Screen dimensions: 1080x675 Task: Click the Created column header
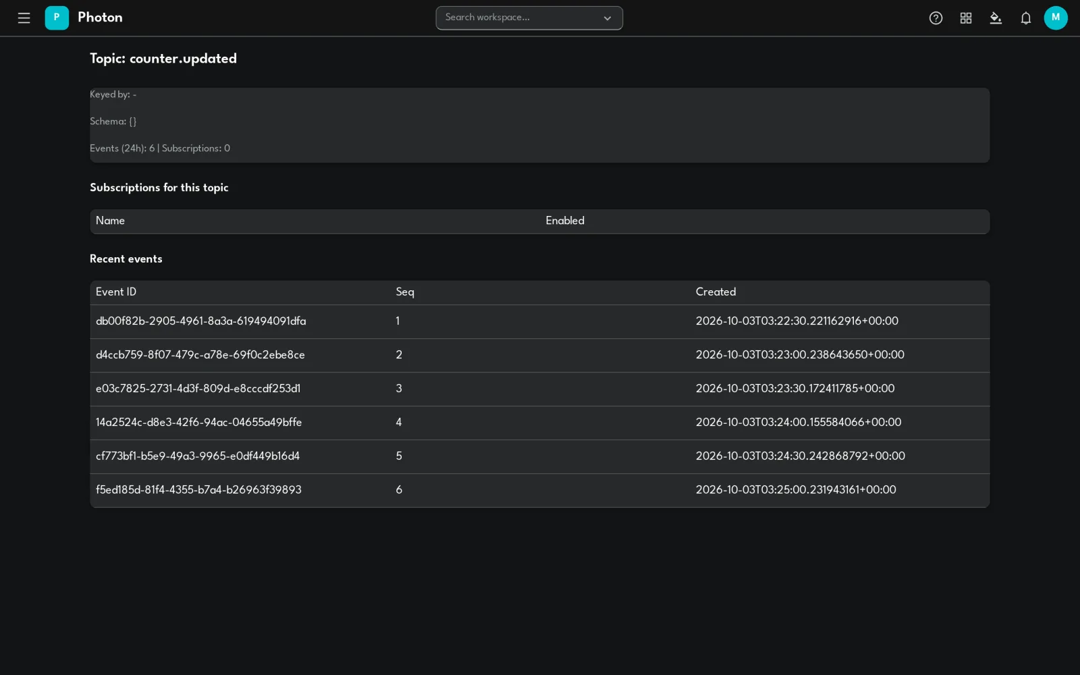pyautogui.click(x=715, y=292)
